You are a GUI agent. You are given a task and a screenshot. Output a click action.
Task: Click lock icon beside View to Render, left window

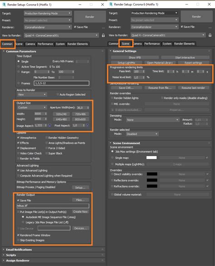pyautogui.click(x=103, y=35)
